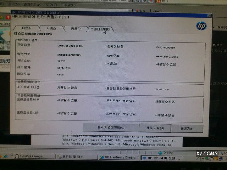Switch to HP Hardware Diagno... browser taskbar item
Screen dimensions: 227x170
[x=119, y=157]
